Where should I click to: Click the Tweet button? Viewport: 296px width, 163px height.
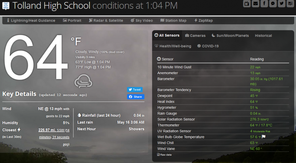click(135, 89)
